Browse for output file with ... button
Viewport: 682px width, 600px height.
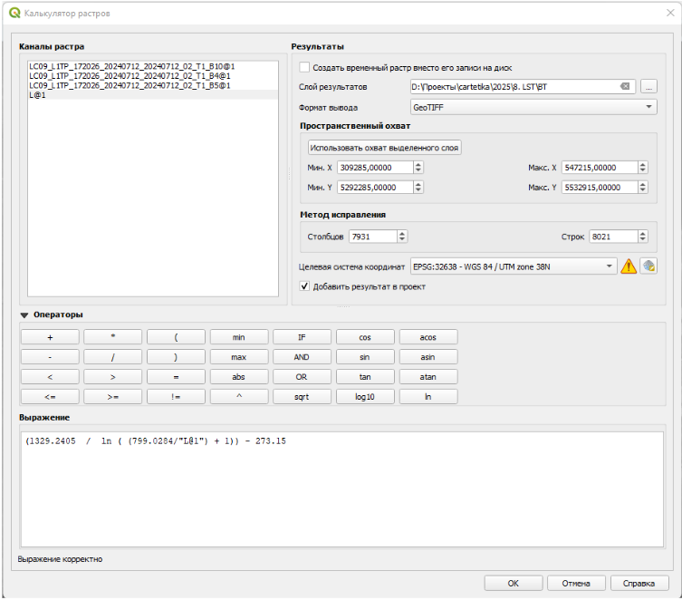(648, 87)
